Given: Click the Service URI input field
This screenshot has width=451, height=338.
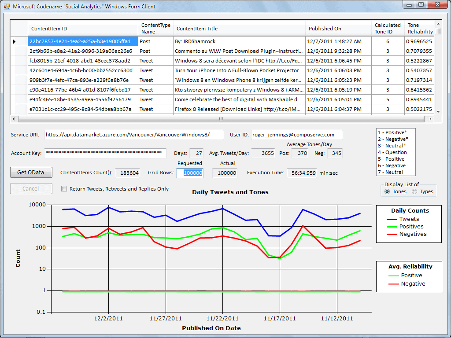Looking at the screenshot, I should (x=134, y=135).
